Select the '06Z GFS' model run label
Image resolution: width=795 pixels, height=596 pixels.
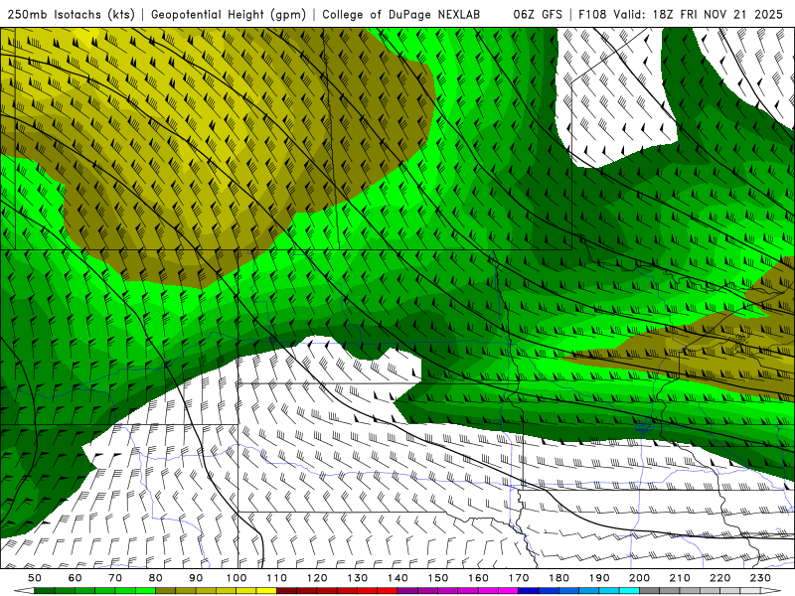pyautogui.click(x=538, y=15)
